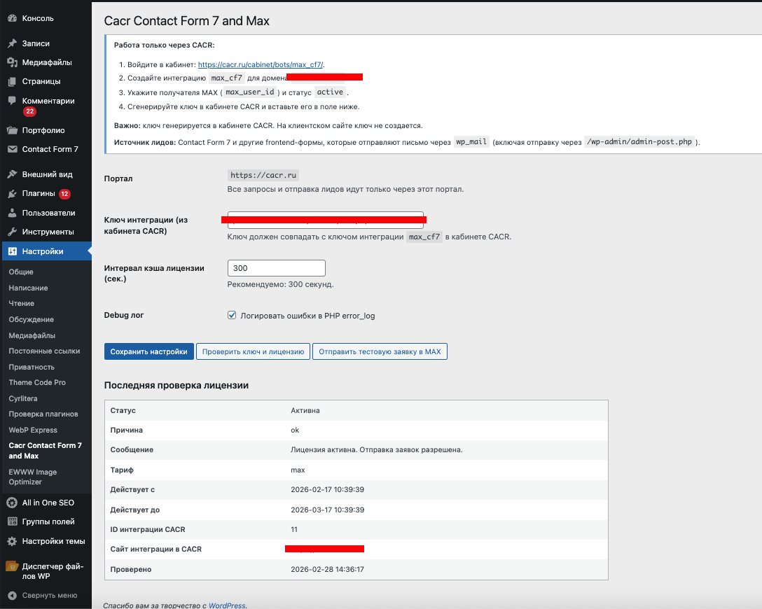Open the WordPress footer link

tap(227, 605)
